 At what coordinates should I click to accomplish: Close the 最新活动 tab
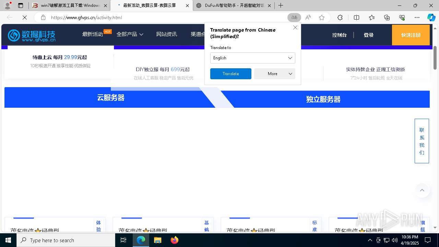(x=187, y=5)
